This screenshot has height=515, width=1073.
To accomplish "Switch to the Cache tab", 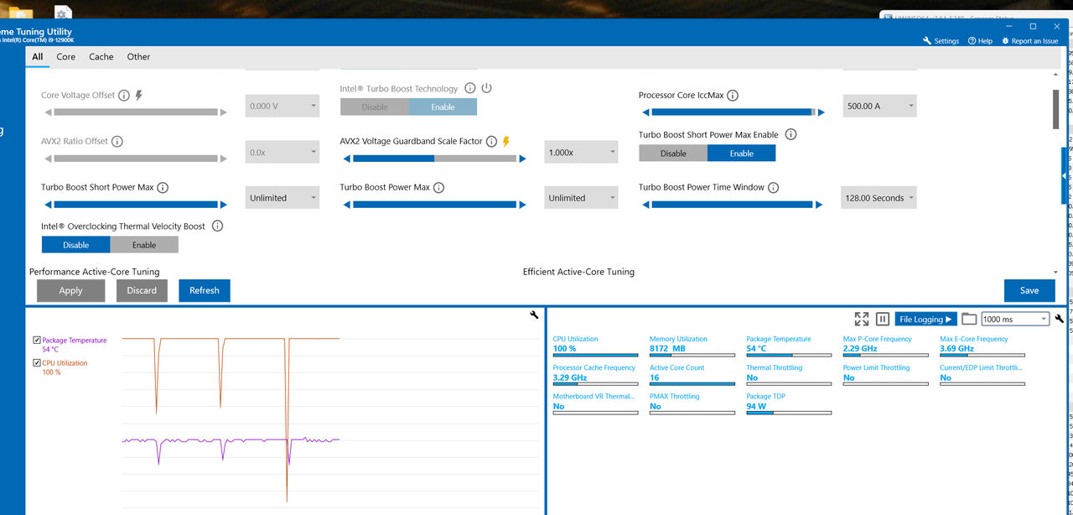I will [101, 57].
